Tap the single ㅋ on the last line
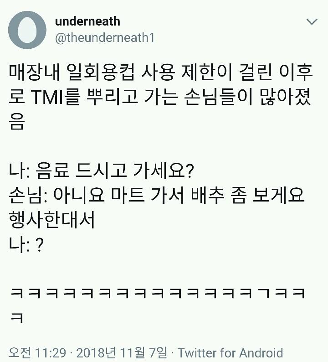328x362 pixels. (x=17, y=318)
